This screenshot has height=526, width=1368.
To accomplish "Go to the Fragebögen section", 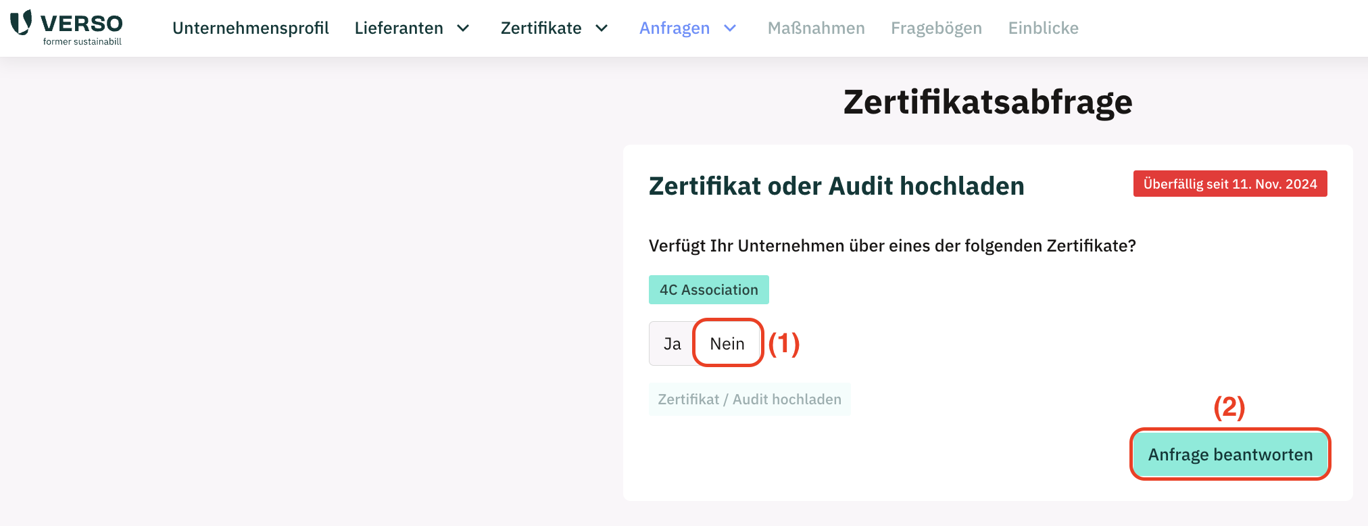I will pos(936,28).
